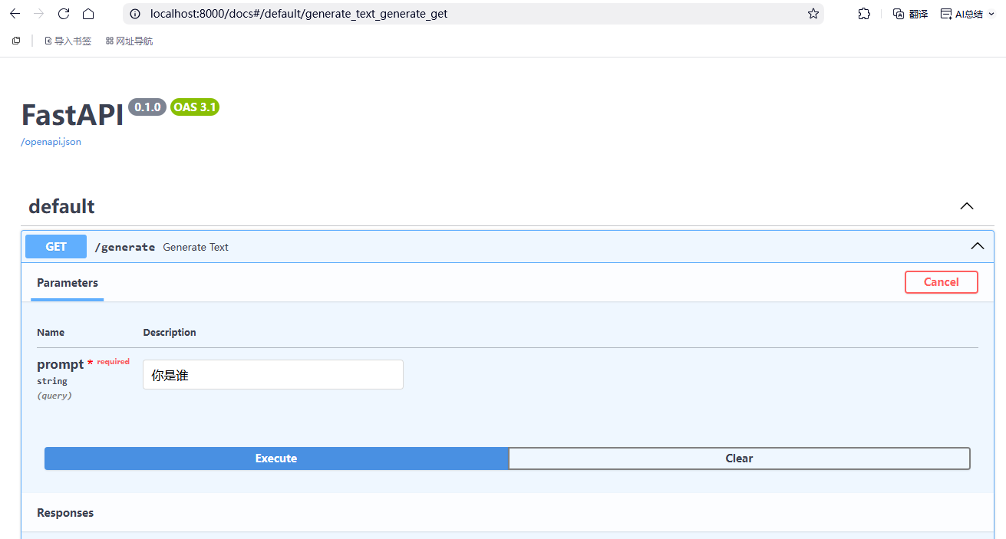Viewport: 1006px width, 539px height.
Task: Click into the prompt input field
Action: point(273,375)
